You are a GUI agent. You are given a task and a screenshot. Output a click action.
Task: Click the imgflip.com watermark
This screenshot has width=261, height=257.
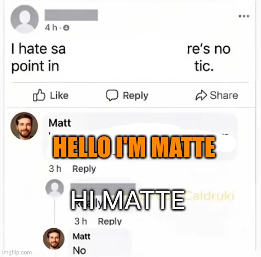pos(17,252)
